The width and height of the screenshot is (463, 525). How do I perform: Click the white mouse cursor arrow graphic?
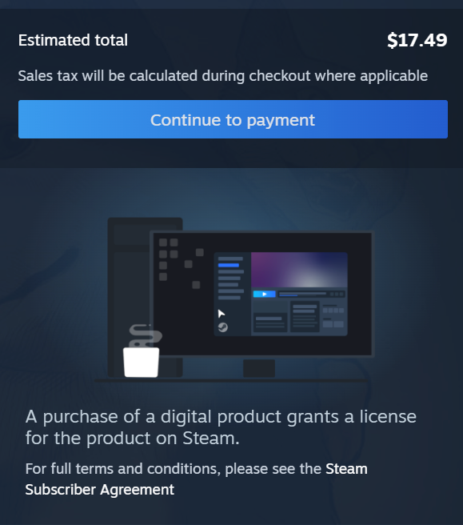tap(222, 314)
